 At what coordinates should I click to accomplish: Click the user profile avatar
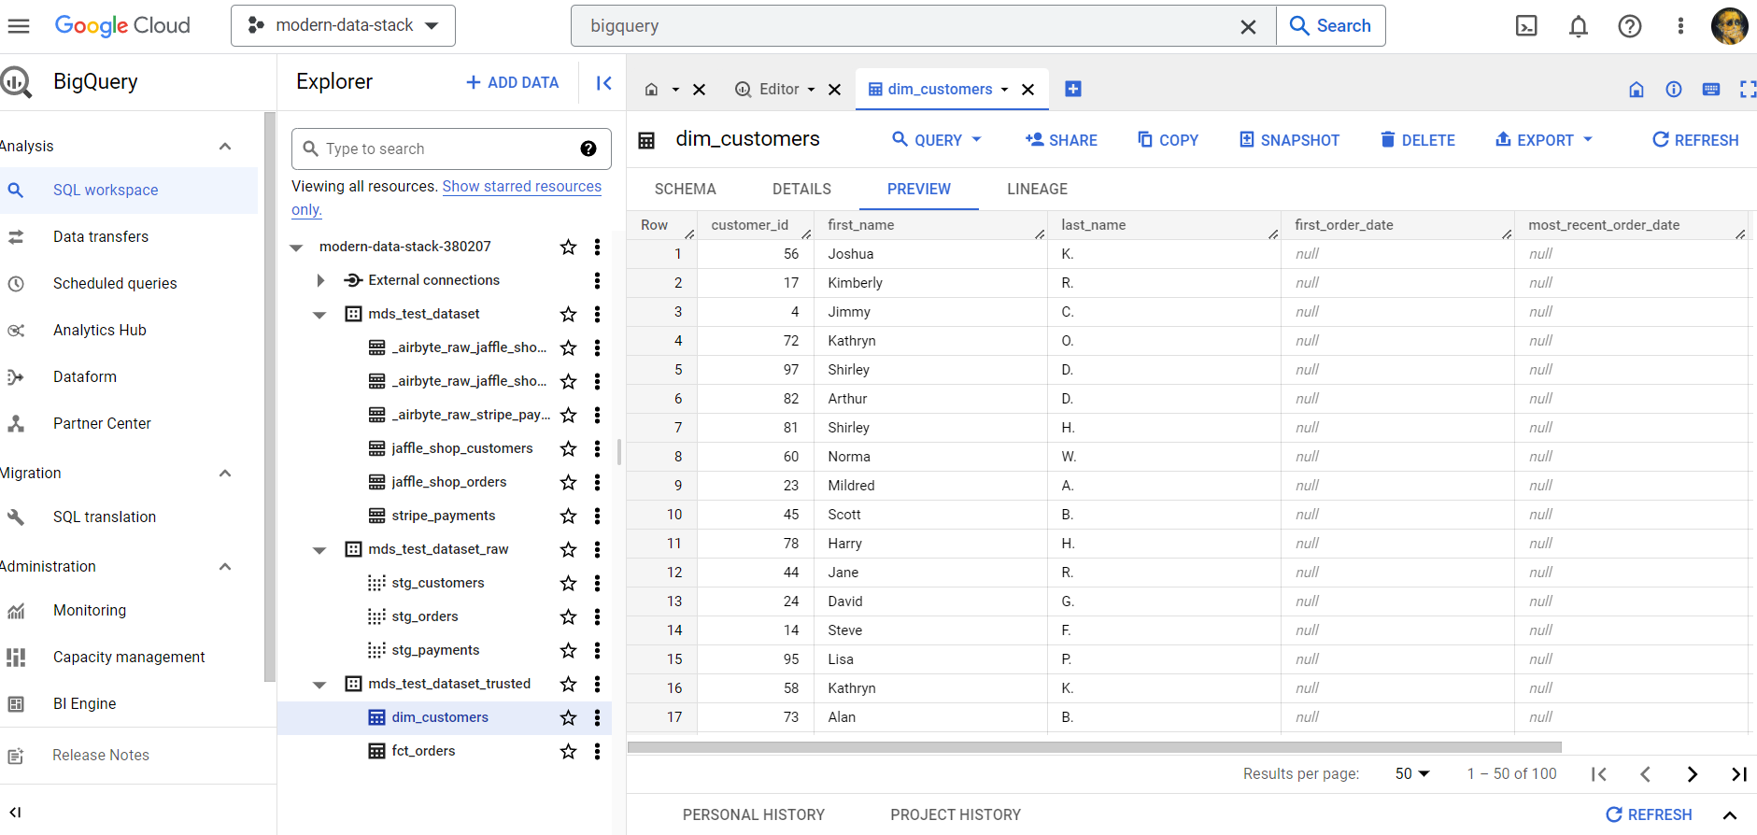pyautogui.click(x=1730, y=26)
